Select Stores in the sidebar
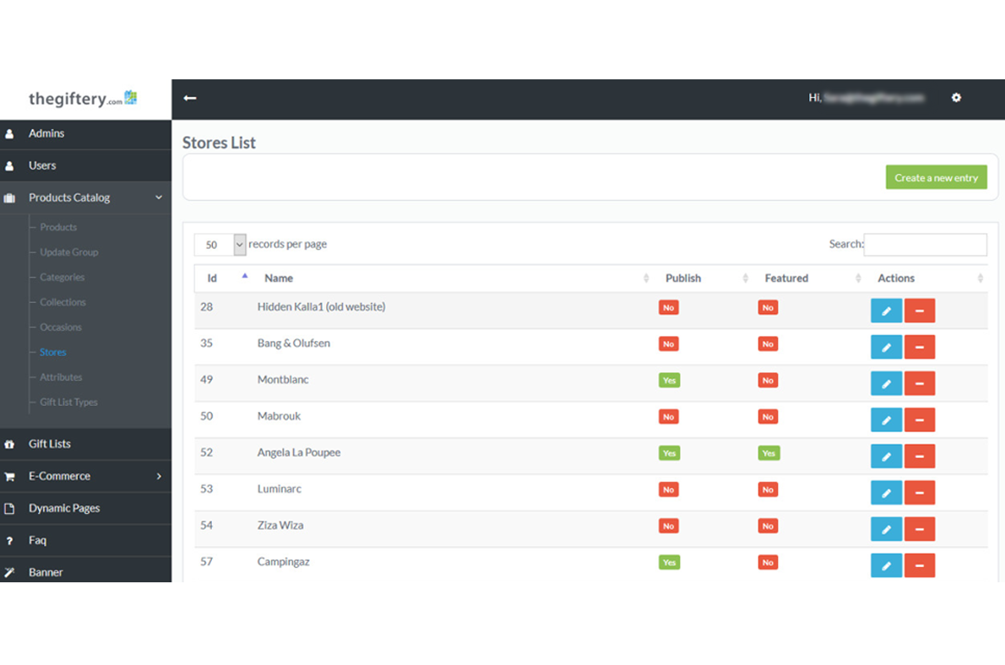Image resolution: width=1005 pixels, height=665 pixels. [x=52, y=353]
